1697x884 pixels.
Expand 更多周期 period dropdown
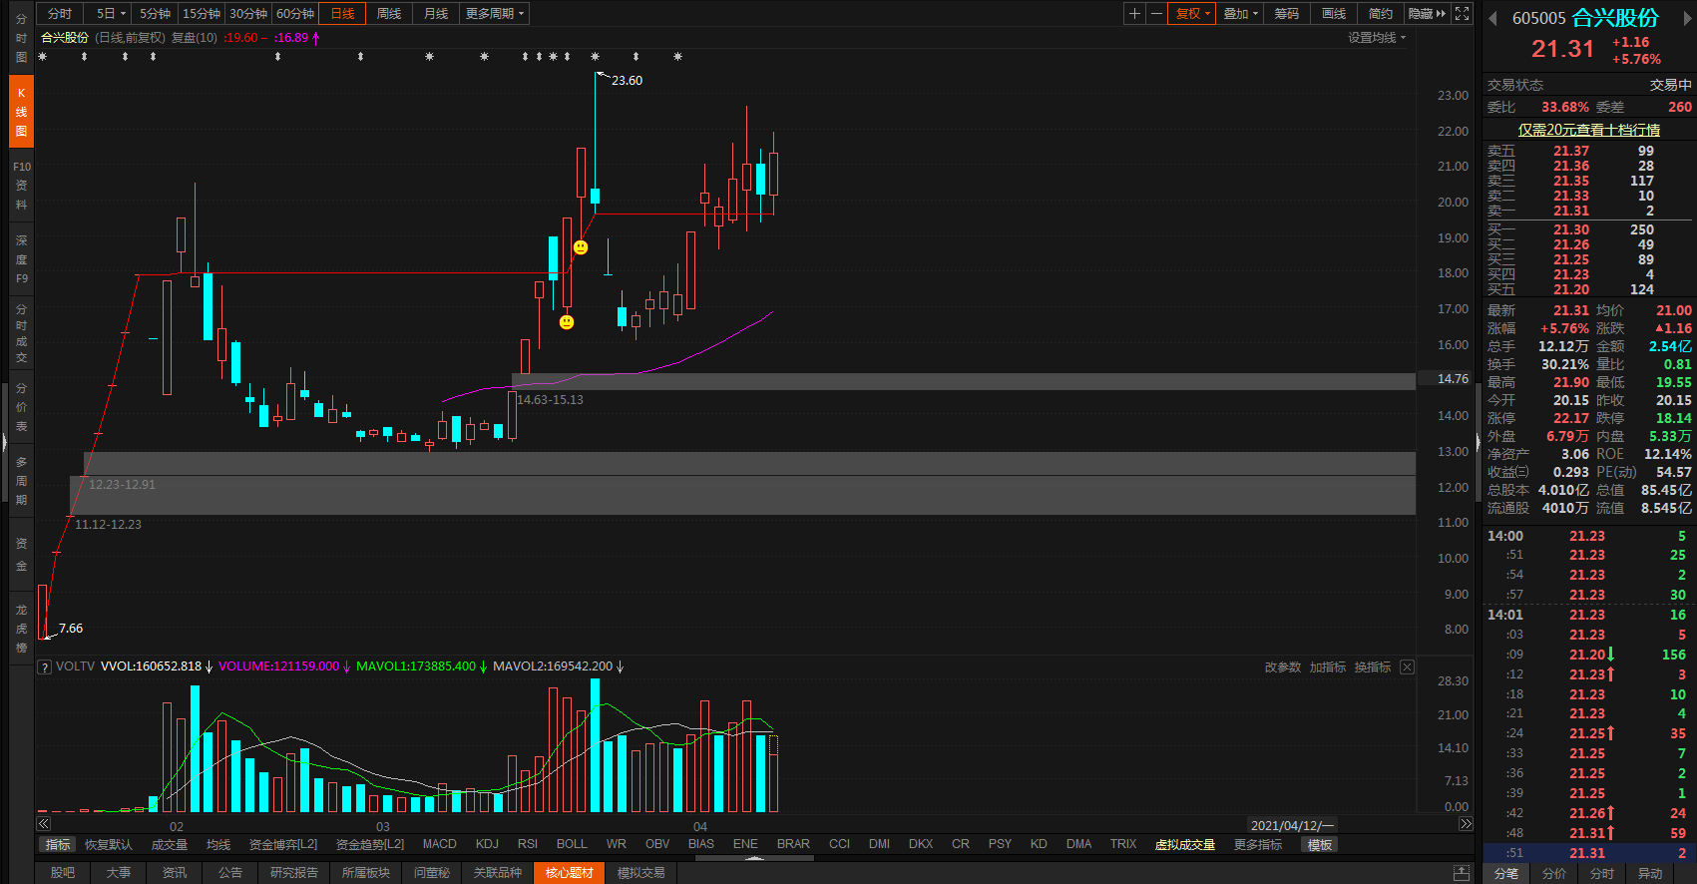point(494,13)
